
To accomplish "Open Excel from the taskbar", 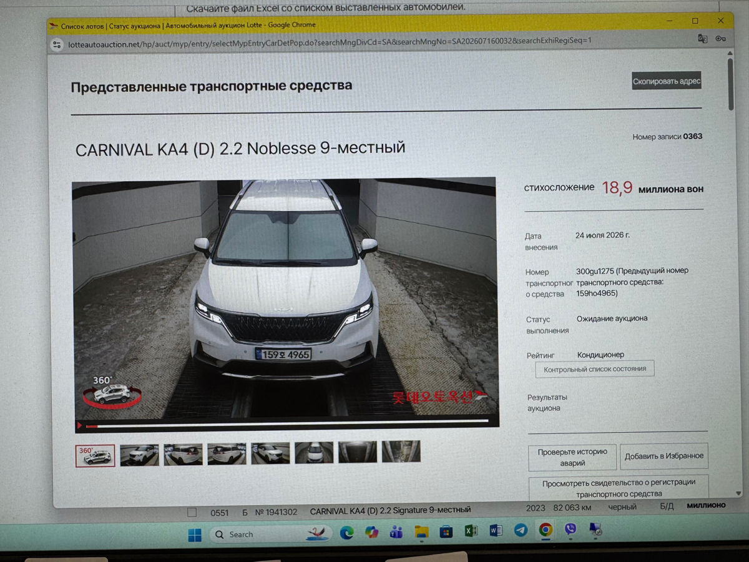I will (471, 531).
